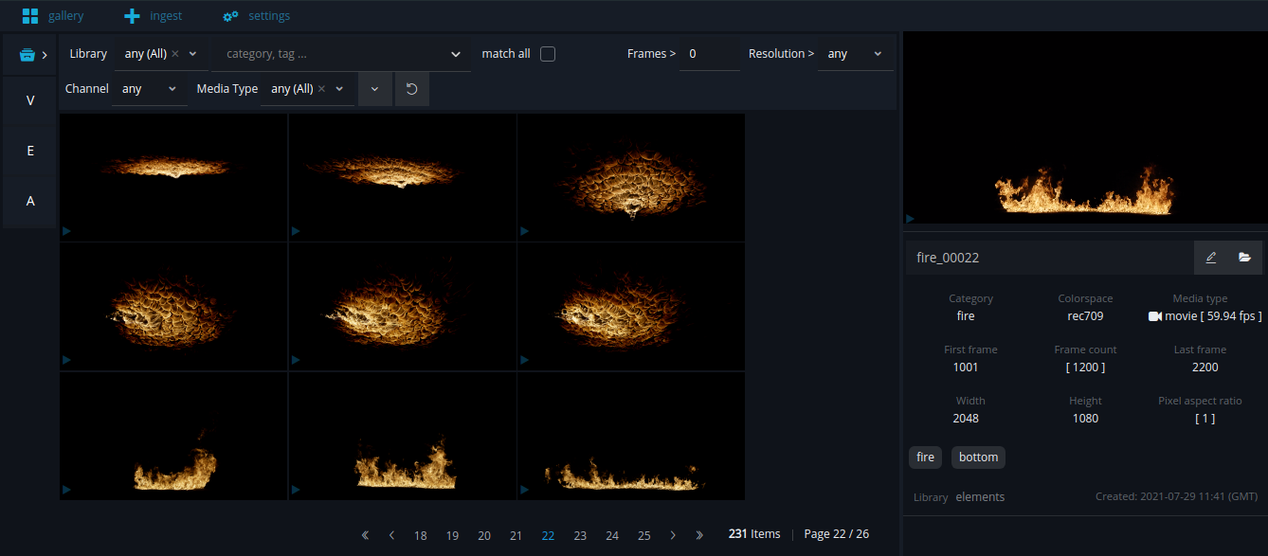
Task: Open the Resolution dropdown
Action: point(855,54)
